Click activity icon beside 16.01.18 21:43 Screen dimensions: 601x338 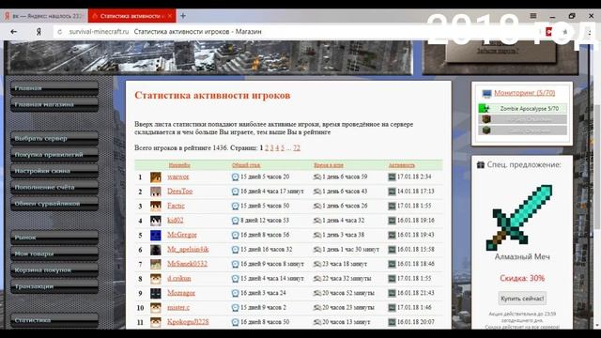(x=392, y=293)
